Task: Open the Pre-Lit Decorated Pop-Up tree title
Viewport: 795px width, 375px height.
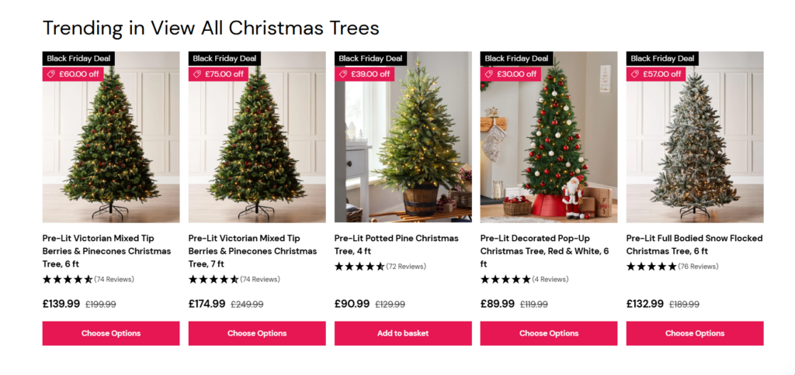Action: [544, 251]
